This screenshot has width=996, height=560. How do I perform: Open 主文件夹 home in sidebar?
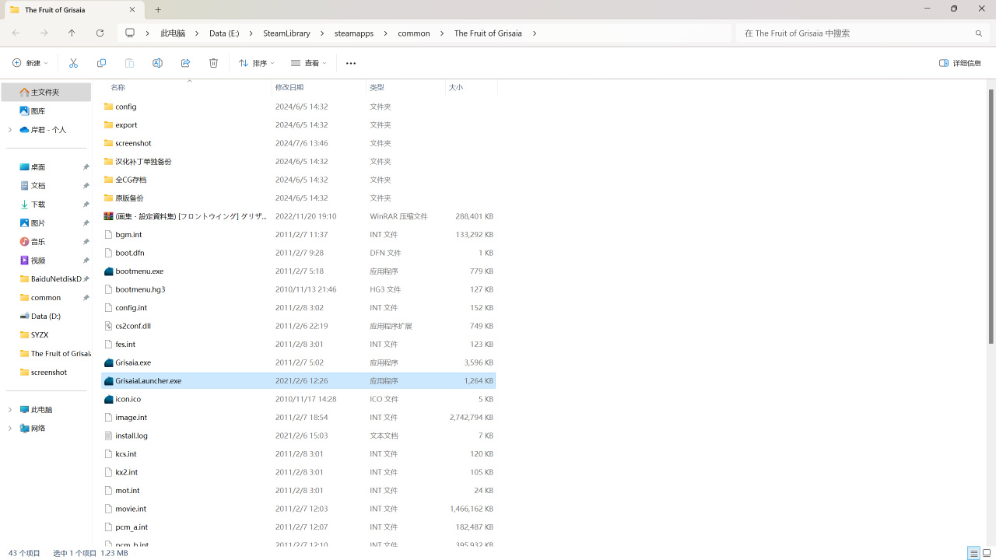point(46,92)
